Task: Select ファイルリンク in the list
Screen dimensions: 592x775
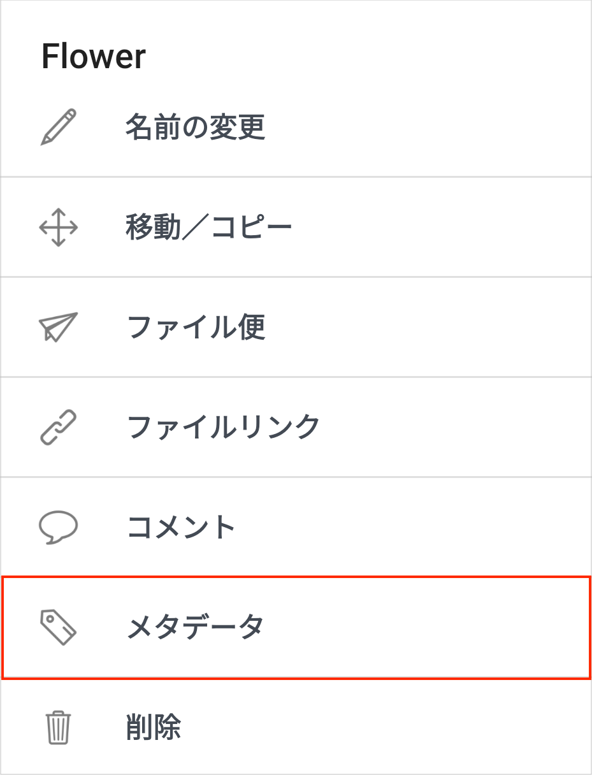Action: click(224, 427)
